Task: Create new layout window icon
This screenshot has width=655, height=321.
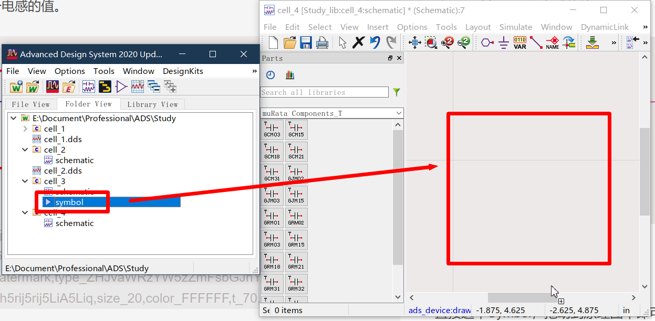Action: [x=105, y=87]
